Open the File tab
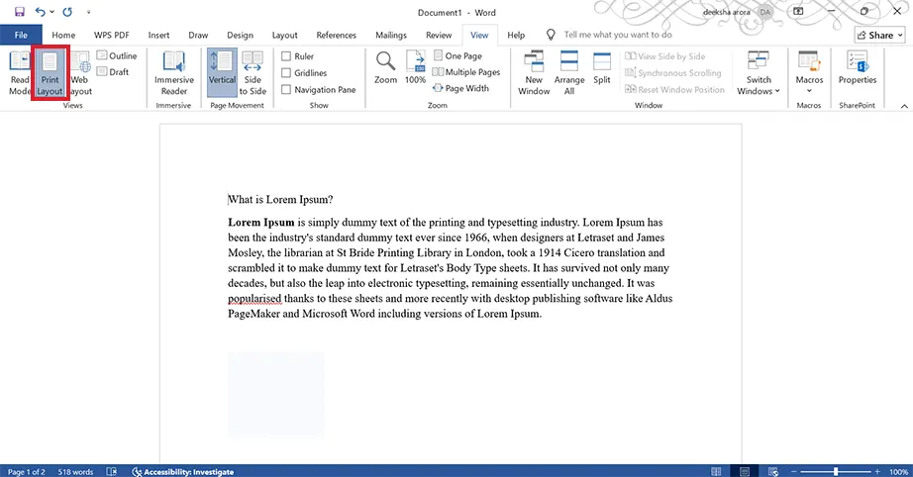Viewport: 913px width, 477px height. [x=21, y=35]
